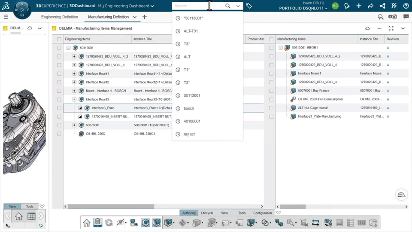
Task: Check the box for 1270020423_BDU_VOLL_4_2 engineering row
Action: pos(59,56)
